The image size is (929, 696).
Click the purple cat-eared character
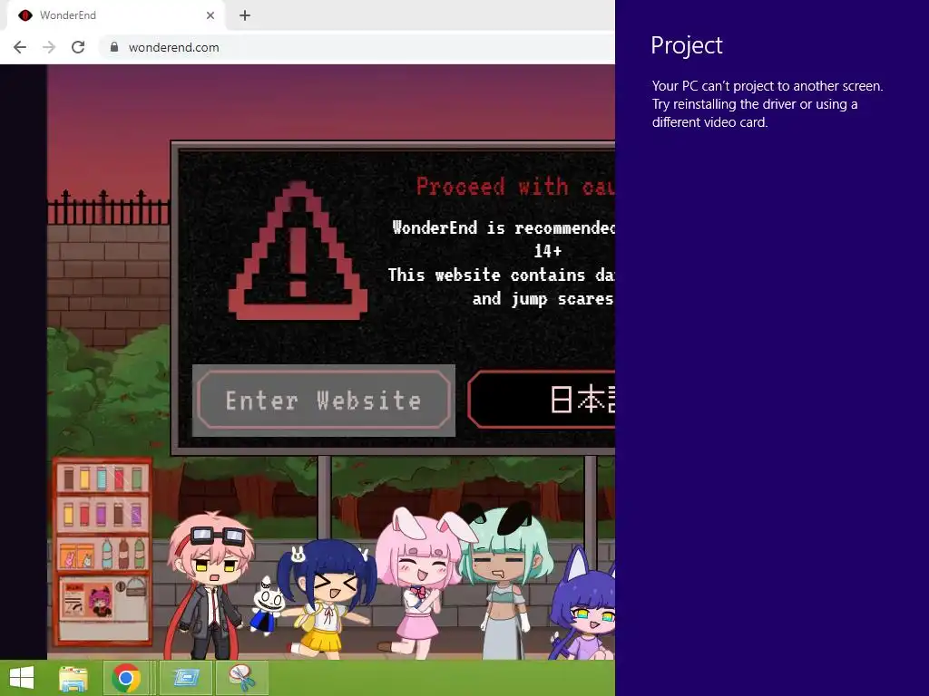[583, 604]
